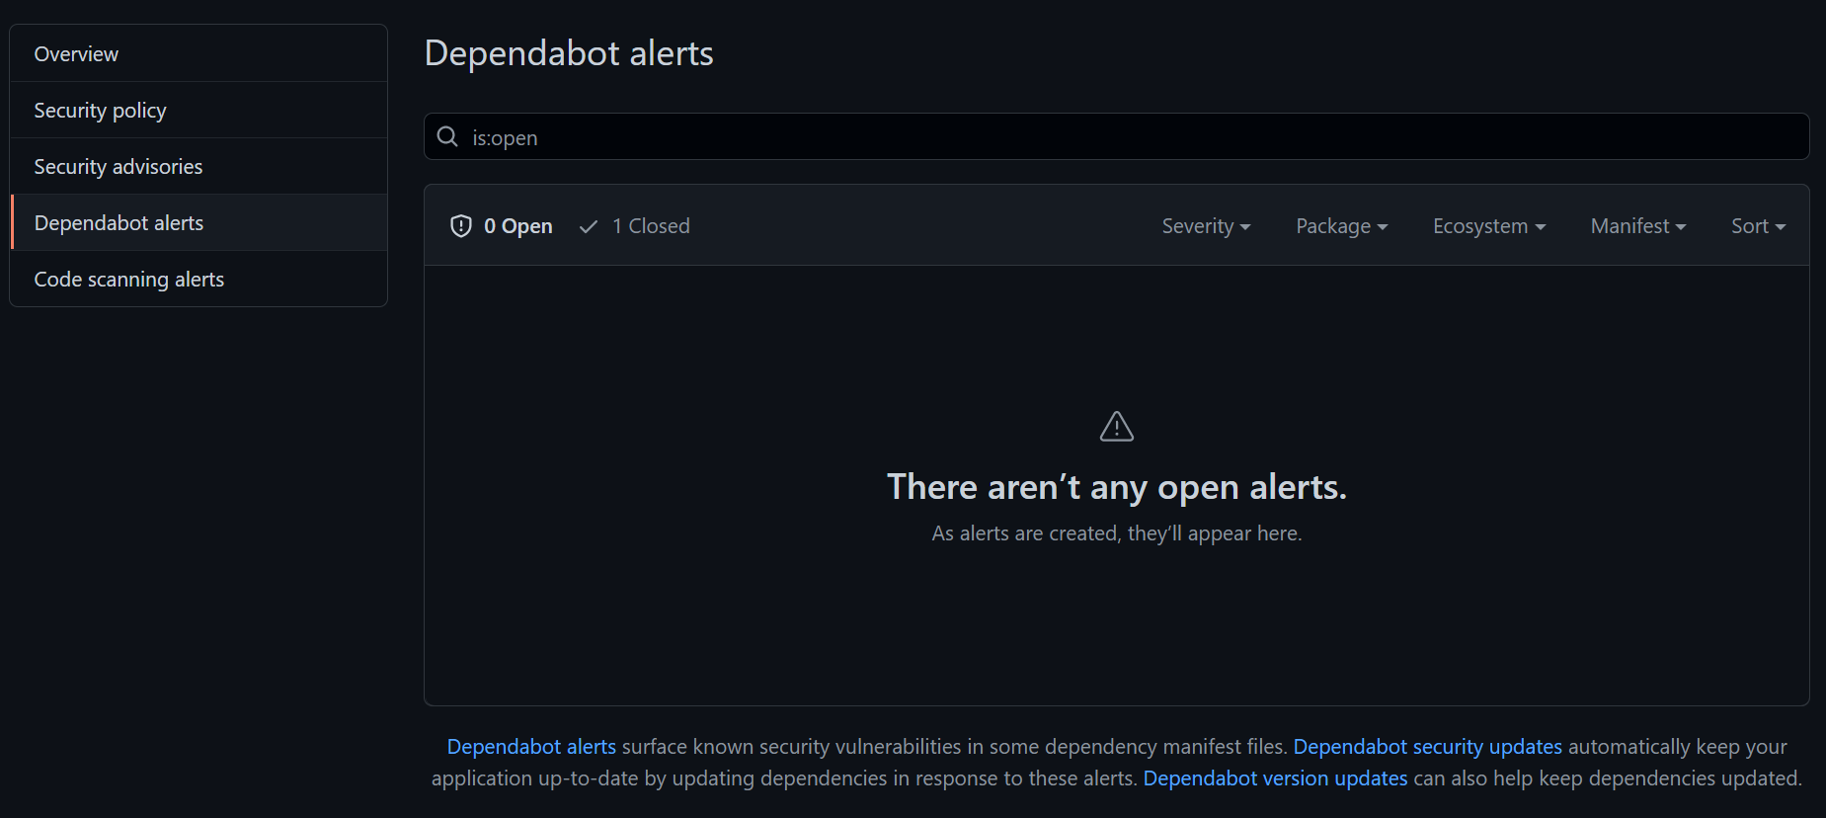The width and height of the screenshot is (1826, 818).
Task: Select Security advisories sidebar item
Action: point(118,167)
